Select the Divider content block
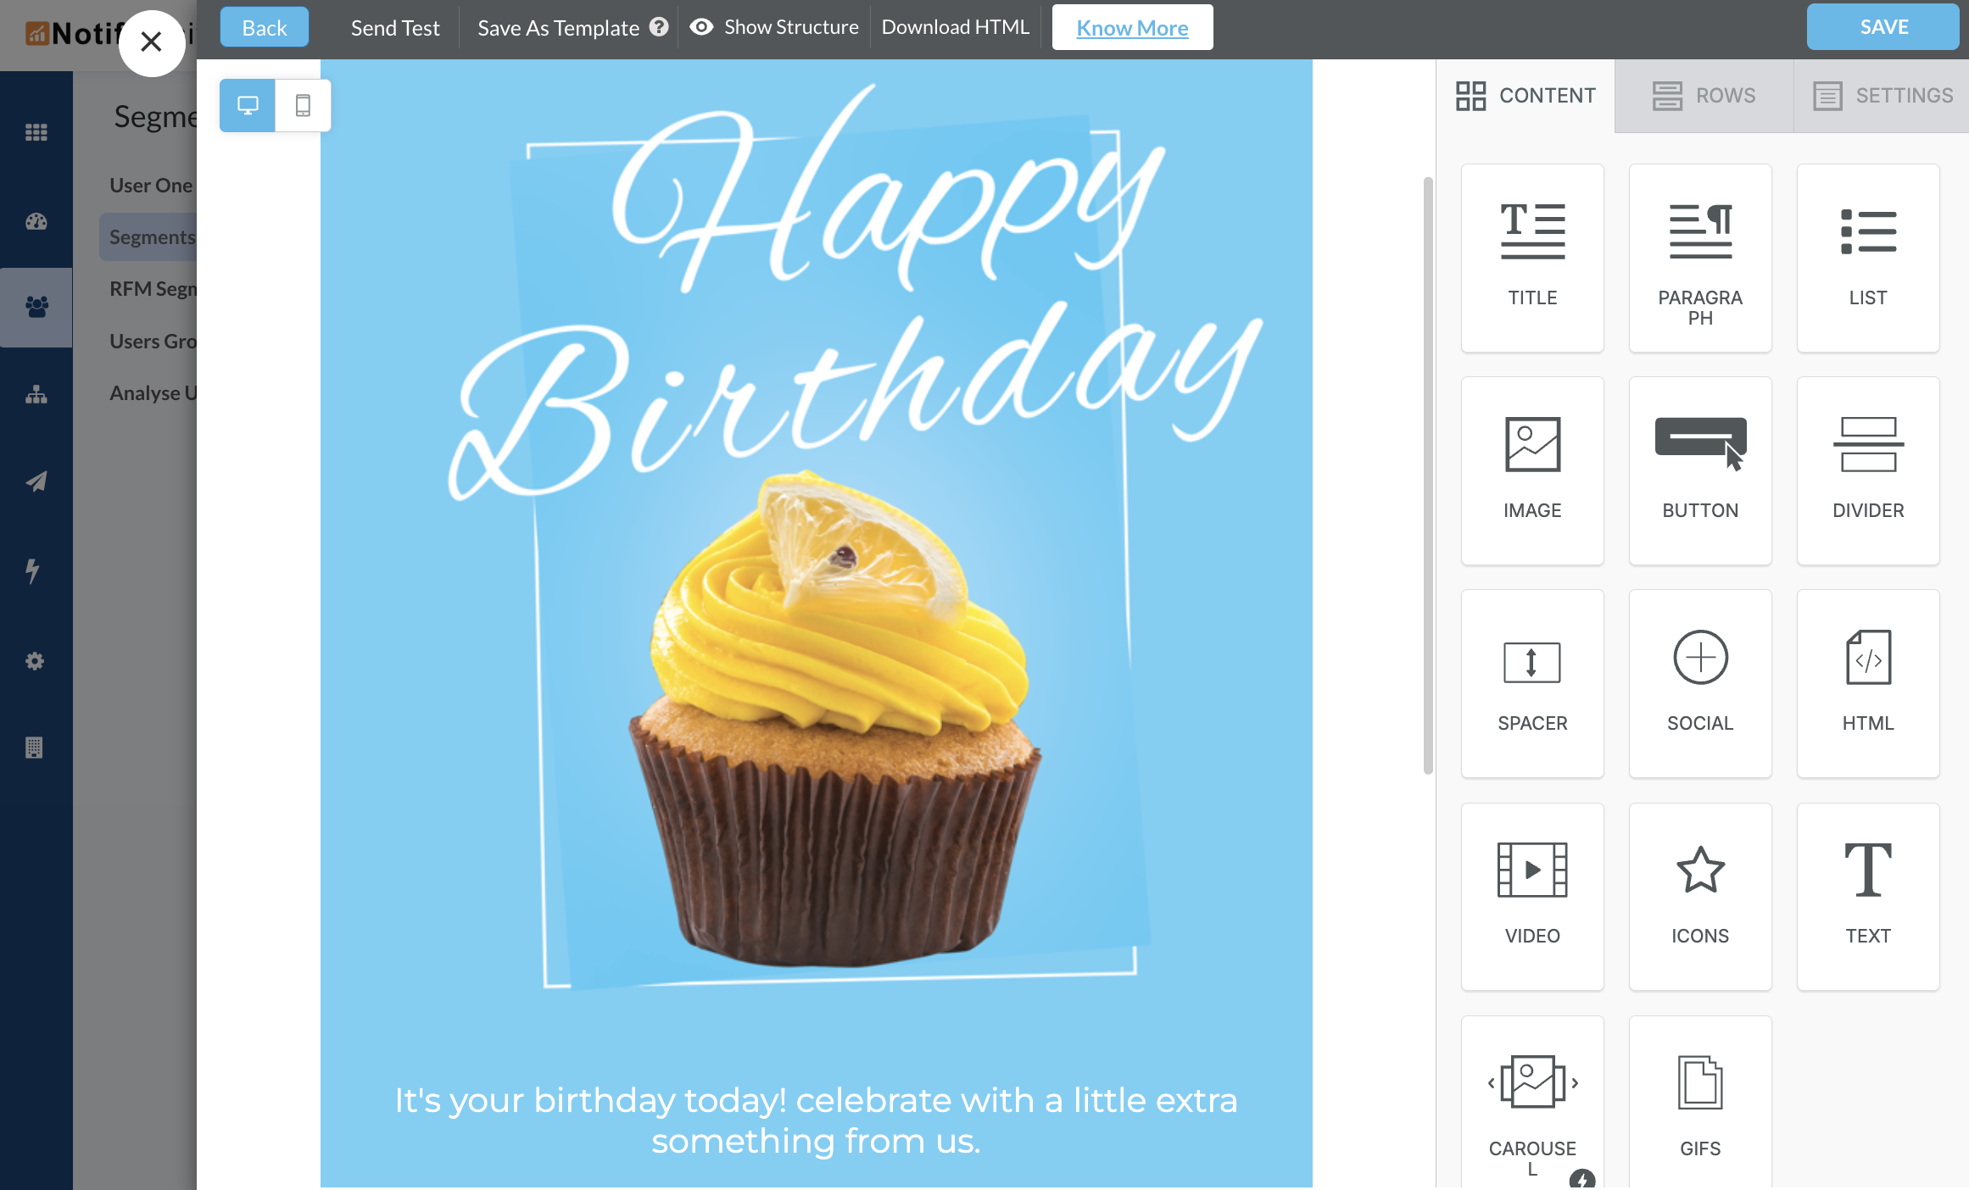Viewport: 1969px width, 1190px height. [x=1867, y=470]
